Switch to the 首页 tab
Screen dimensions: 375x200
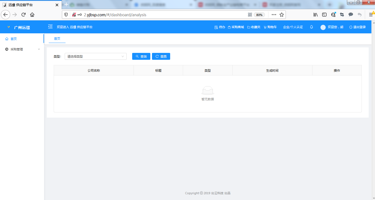click(x=57, y=39)
